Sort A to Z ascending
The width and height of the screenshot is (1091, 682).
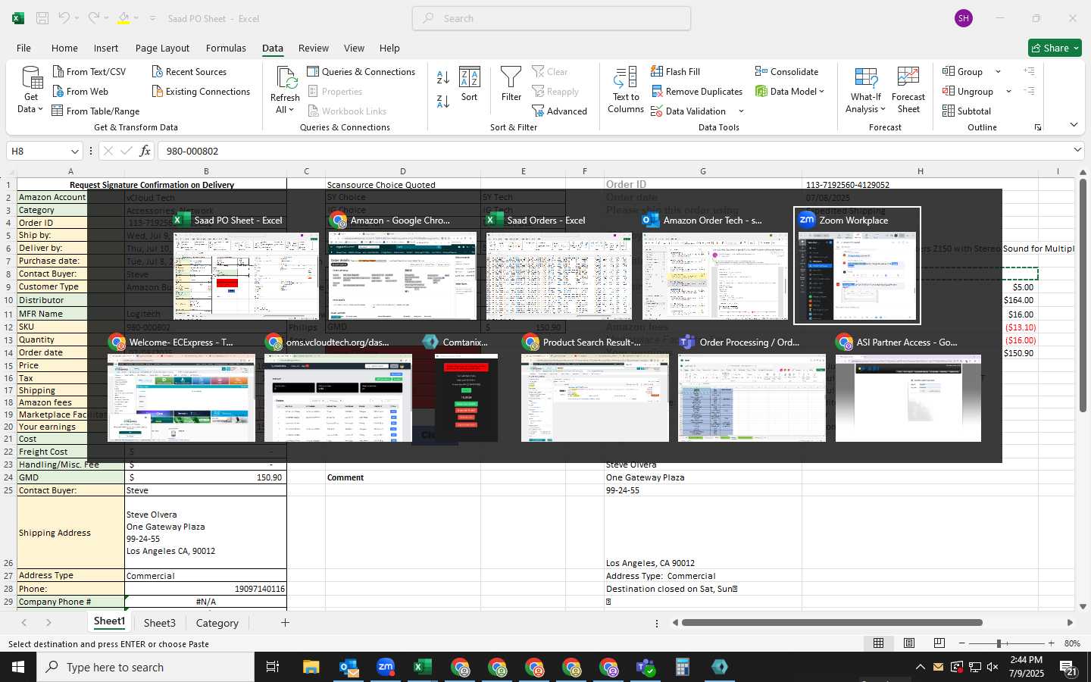point(443,77)
